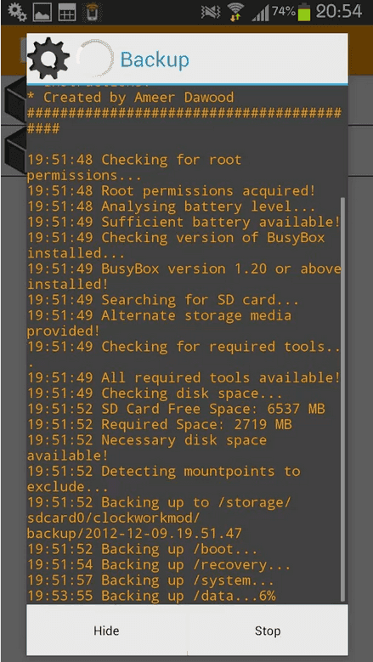This screenshot has height=662, width=373.
Task: Tap the 'Root permissions acquired!' log line
Action: (x=172, y=191)
